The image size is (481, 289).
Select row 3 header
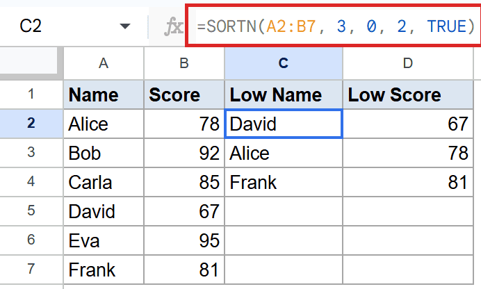click(x=31, y=153)
